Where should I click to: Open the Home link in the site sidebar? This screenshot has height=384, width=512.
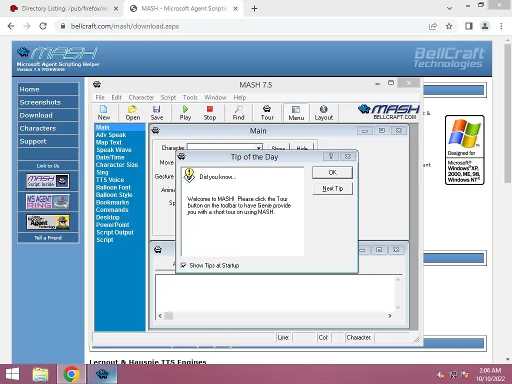coord(48,89)
